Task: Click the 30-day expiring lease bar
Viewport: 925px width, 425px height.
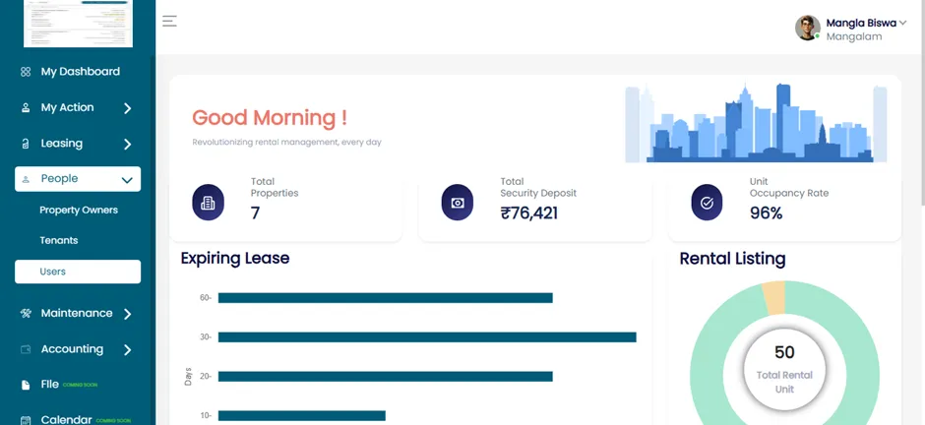Action: (x=427, y=337)
